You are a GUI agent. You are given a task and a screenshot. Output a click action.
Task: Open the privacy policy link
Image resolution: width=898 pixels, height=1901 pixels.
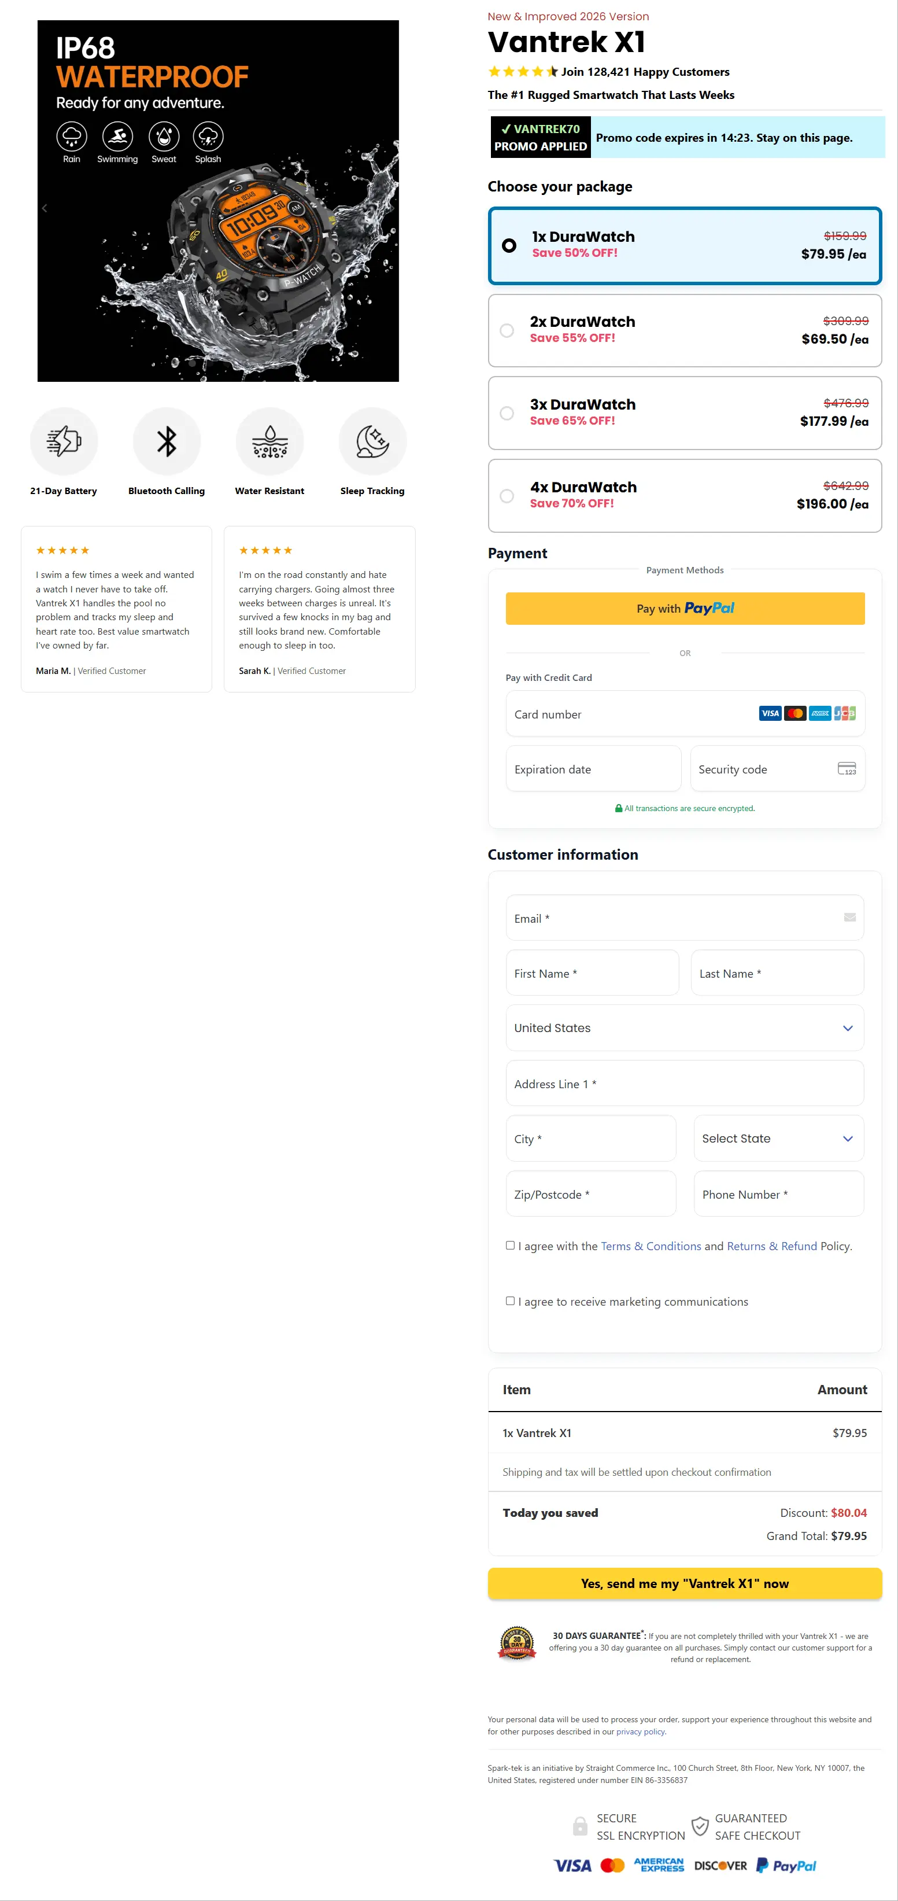click(x=641, y=1731)
